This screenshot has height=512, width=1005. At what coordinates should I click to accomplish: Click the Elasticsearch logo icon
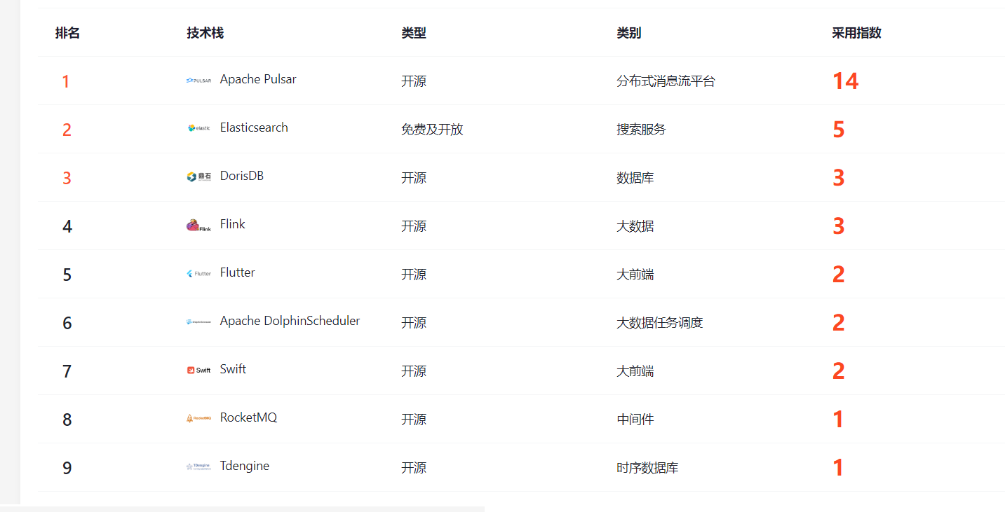tap(198, 128)
